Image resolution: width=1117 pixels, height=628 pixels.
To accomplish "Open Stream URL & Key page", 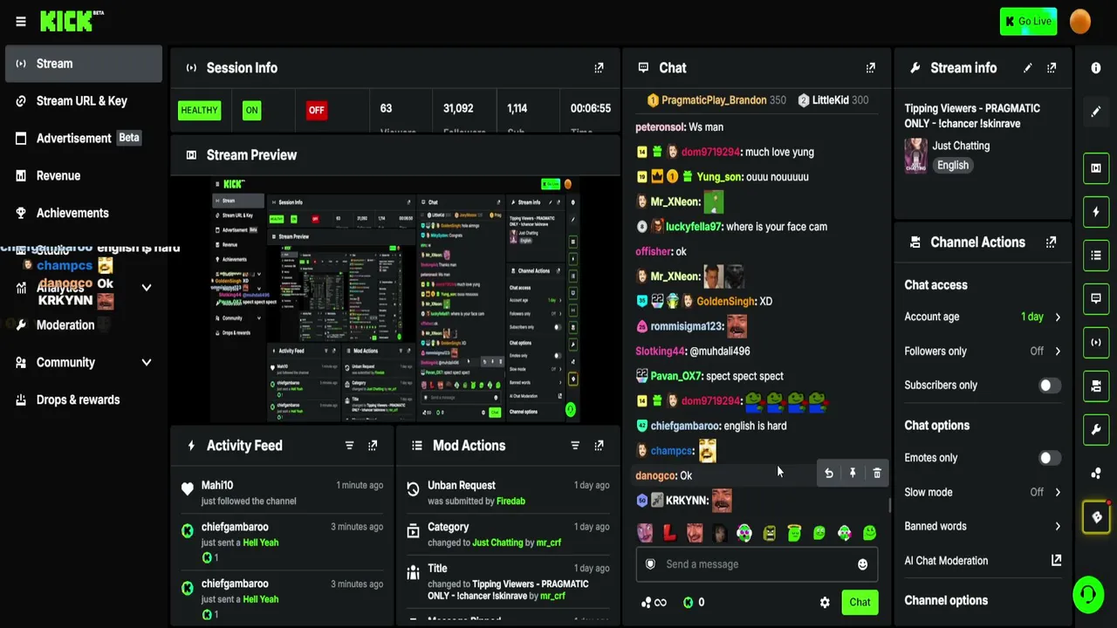I will 84,101.
